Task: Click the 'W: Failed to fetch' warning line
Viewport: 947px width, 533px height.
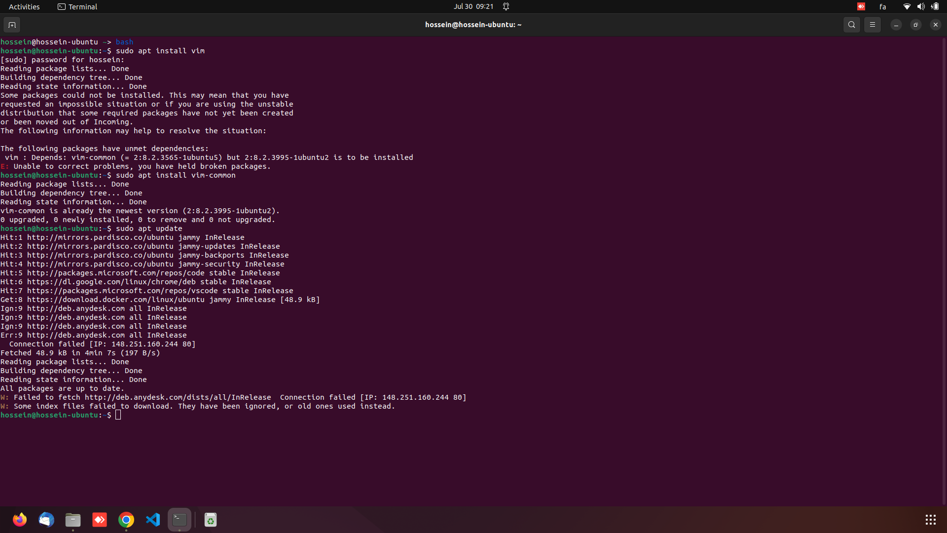Action: pyautogui.click(x=233, y=397)
